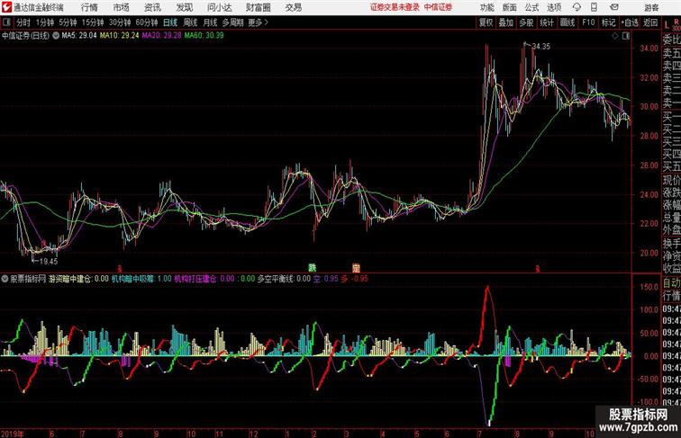Open the 多周期 multi-period view
Viewport: 681px width, 438px height.
(x=233, y=22)
